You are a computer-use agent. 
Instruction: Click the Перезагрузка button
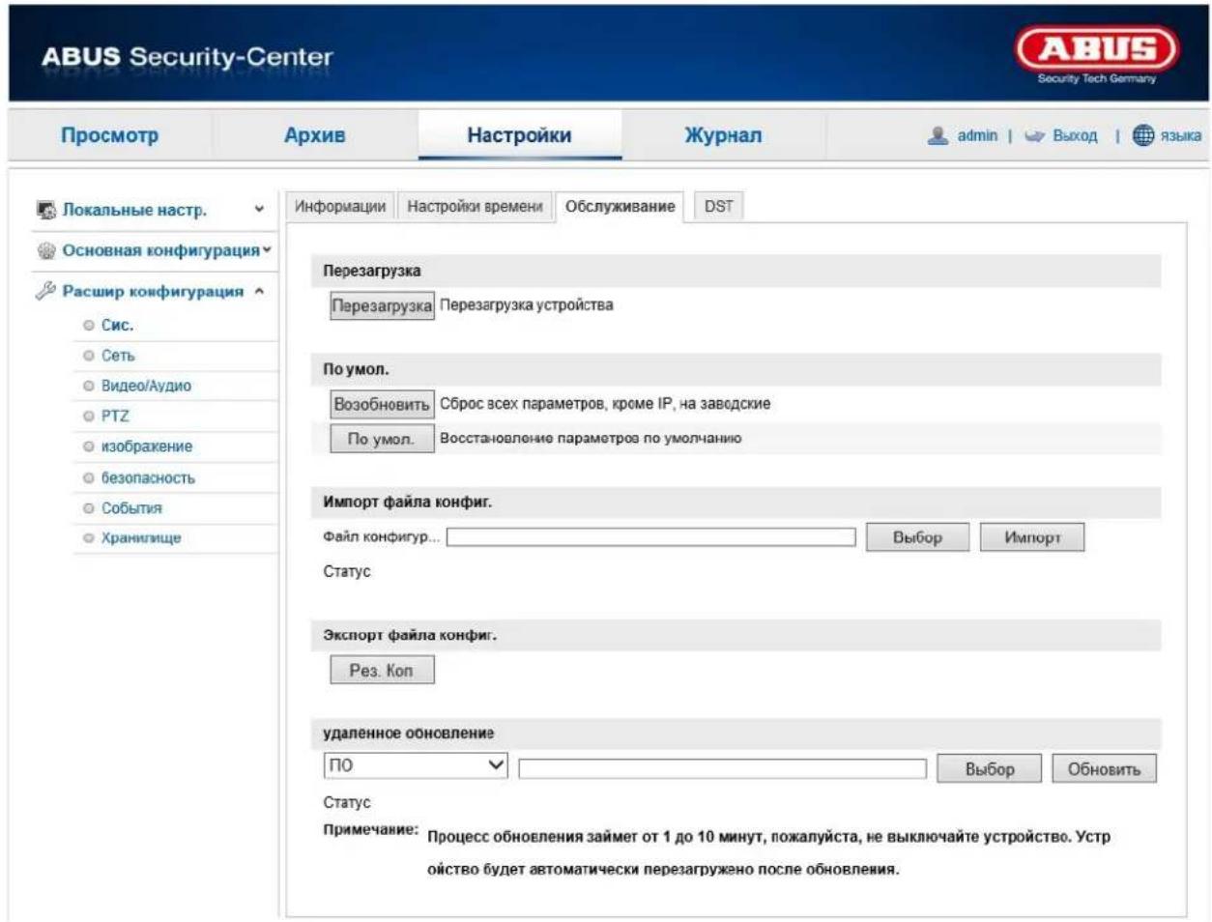click(x=382, y=305)
